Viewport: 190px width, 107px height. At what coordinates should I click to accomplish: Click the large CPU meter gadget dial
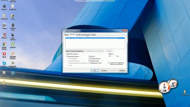pyautogui.click(x=164, y=87)
